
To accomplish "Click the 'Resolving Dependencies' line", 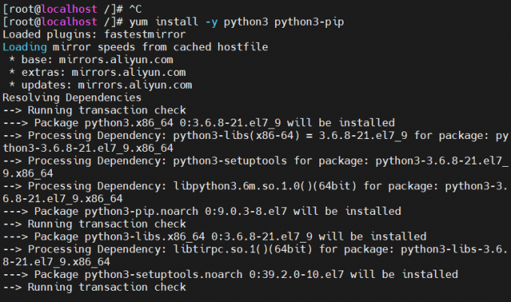I will (72, 98).
